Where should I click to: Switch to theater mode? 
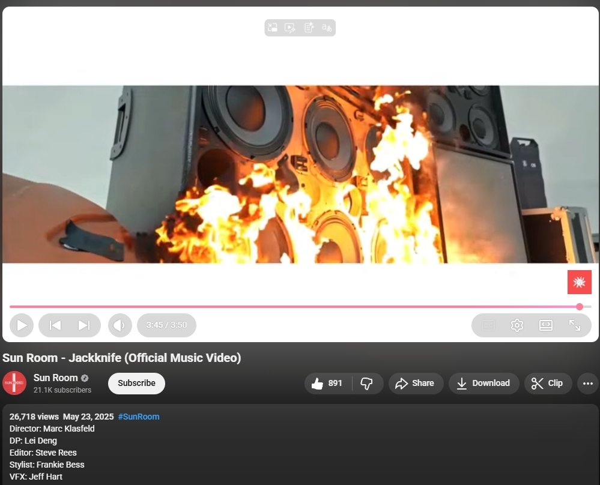(x=545, y=325)
